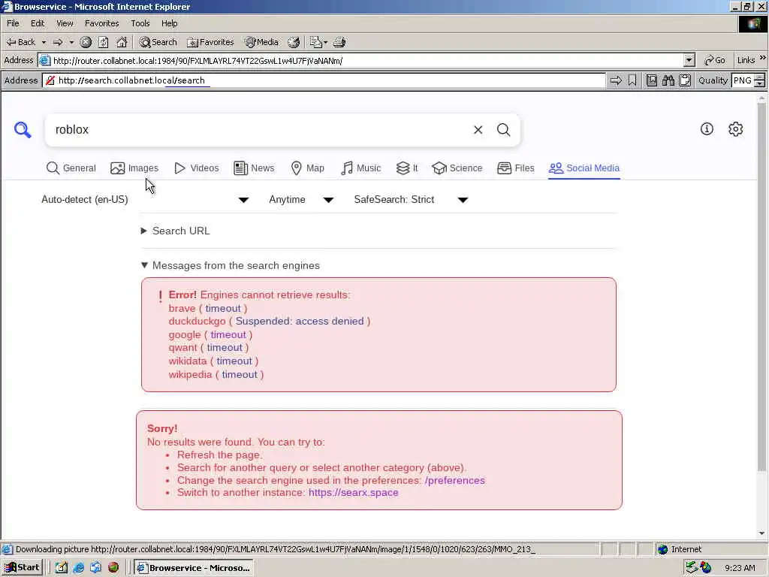
Task: Select the Social Media tab
Action: pyautogui.click(x=584, y=168)
